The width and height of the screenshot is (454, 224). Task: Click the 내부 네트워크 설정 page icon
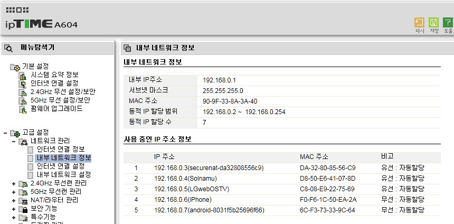[31, 175]
